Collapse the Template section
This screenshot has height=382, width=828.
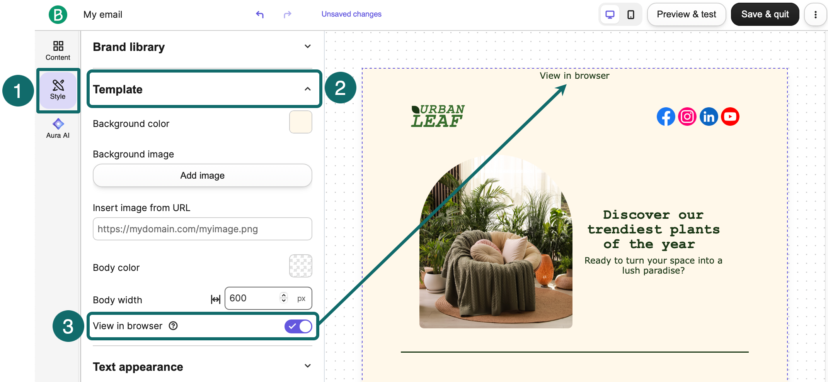click(307, 89)
